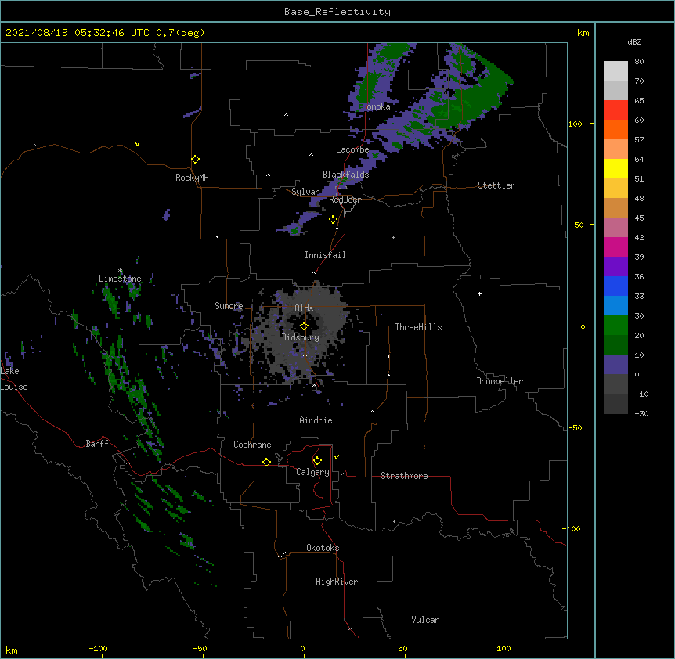The image size is (675, 659).
Task: Click the Airdrie city label
Action: coord(316,420)
